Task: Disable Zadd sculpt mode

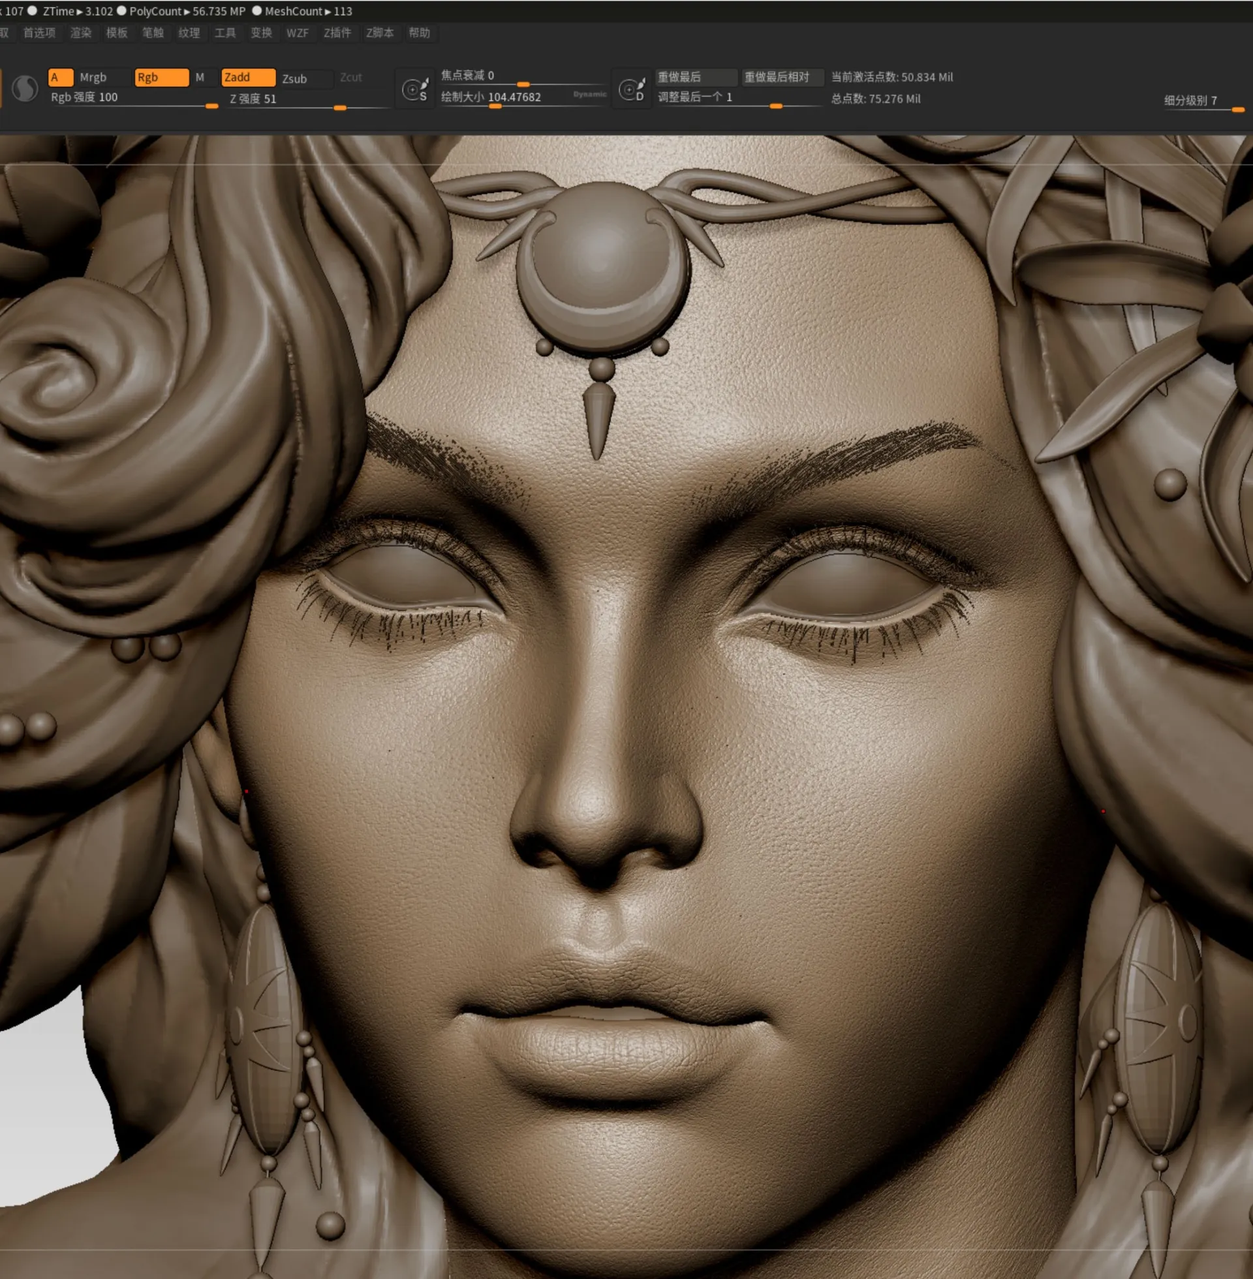Action: pos(247,78)
